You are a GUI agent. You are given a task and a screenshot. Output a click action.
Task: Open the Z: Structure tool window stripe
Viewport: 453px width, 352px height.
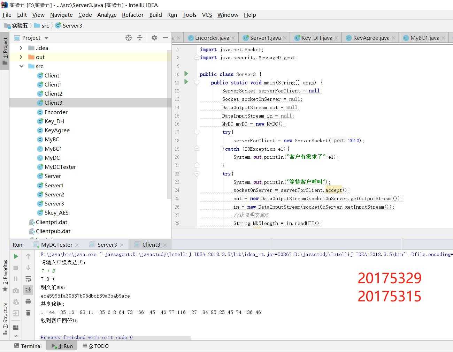click(5, 318)
